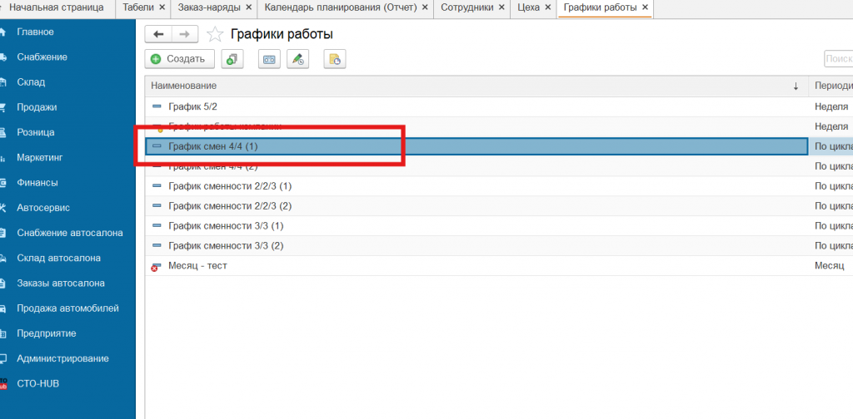The image size is (853, 419).
Task: Click the back navigation arrow
Action: click(158, 34)
